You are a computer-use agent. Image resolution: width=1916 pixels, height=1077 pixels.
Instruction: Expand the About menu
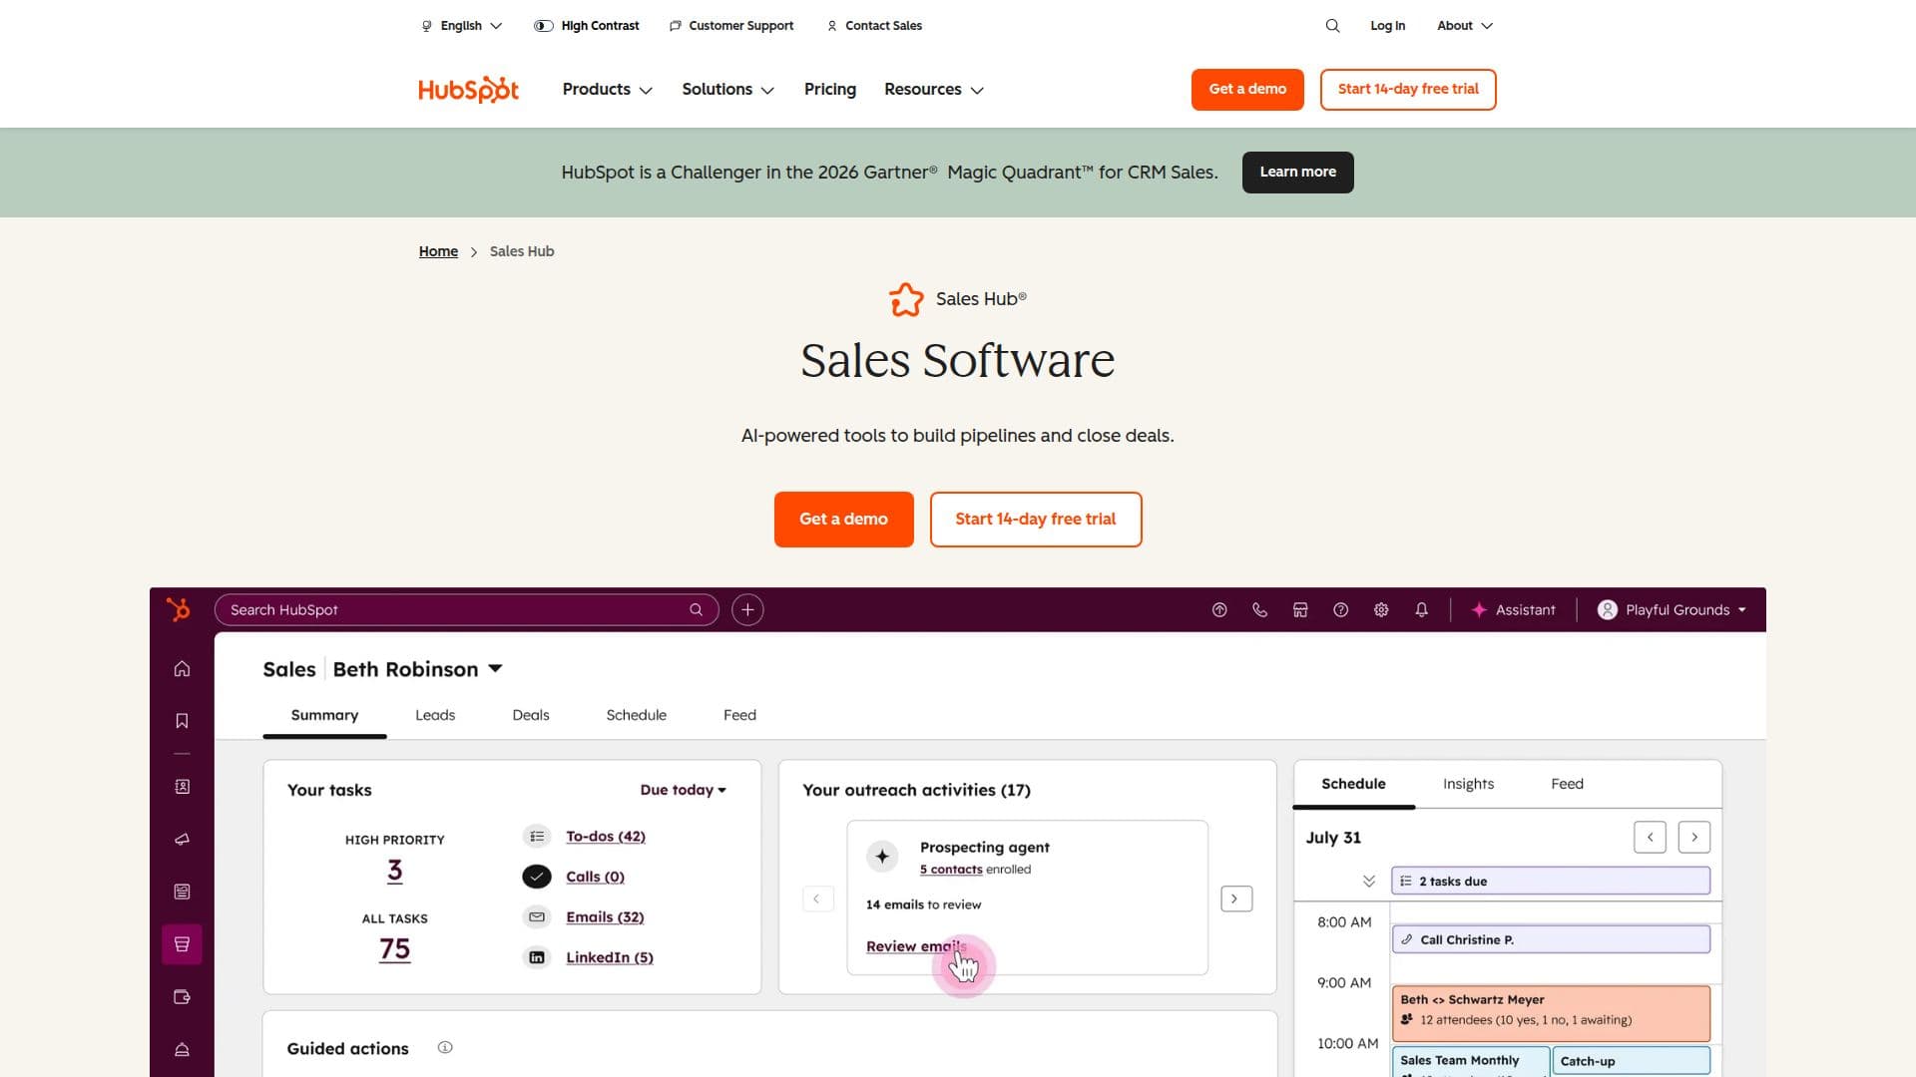(1465, 26)
